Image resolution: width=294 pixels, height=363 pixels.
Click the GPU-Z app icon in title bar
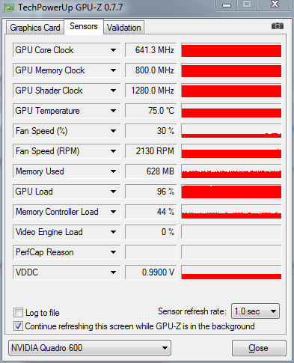(x=9, y=7)
